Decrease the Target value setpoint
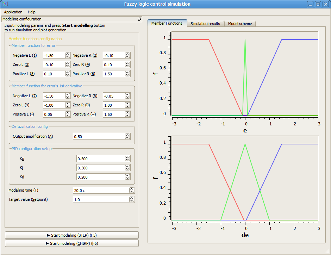The height and width of the screenshot is (255, 331). [x=131, y=200]
